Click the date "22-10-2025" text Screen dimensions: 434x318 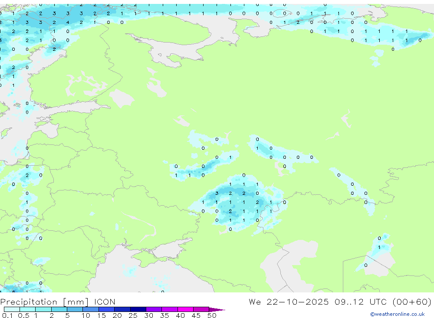[x=298, y=302]
